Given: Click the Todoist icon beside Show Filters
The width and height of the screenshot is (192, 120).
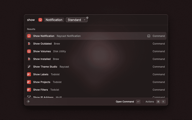Looking at the screenshot, I should 29,90.
